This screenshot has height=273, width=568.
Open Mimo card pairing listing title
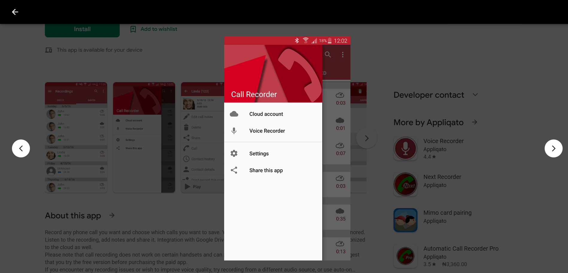click(447, 213)
